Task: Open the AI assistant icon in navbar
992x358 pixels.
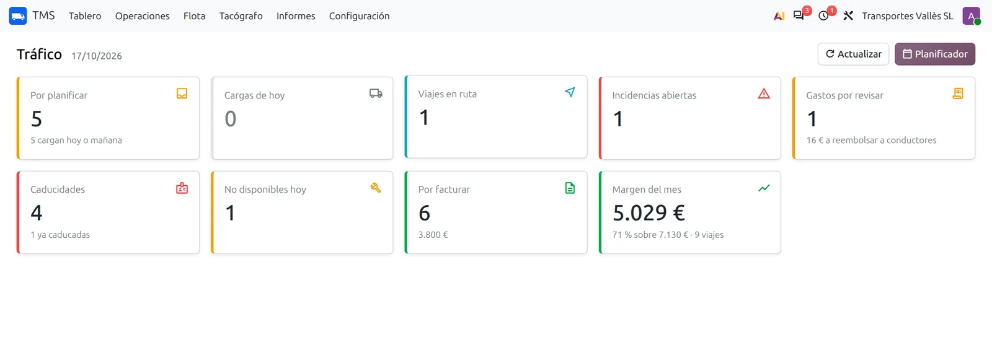Action: [x=779, y=16]
